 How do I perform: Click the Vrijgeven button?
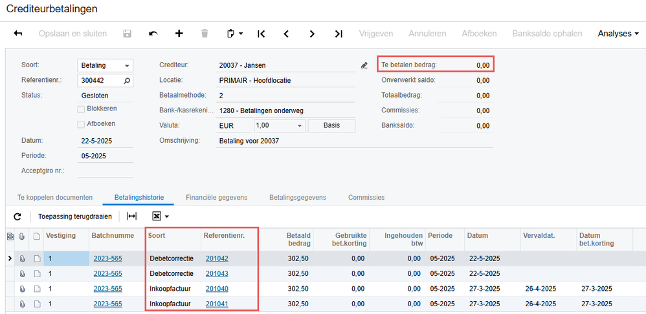tap(375, 34)
